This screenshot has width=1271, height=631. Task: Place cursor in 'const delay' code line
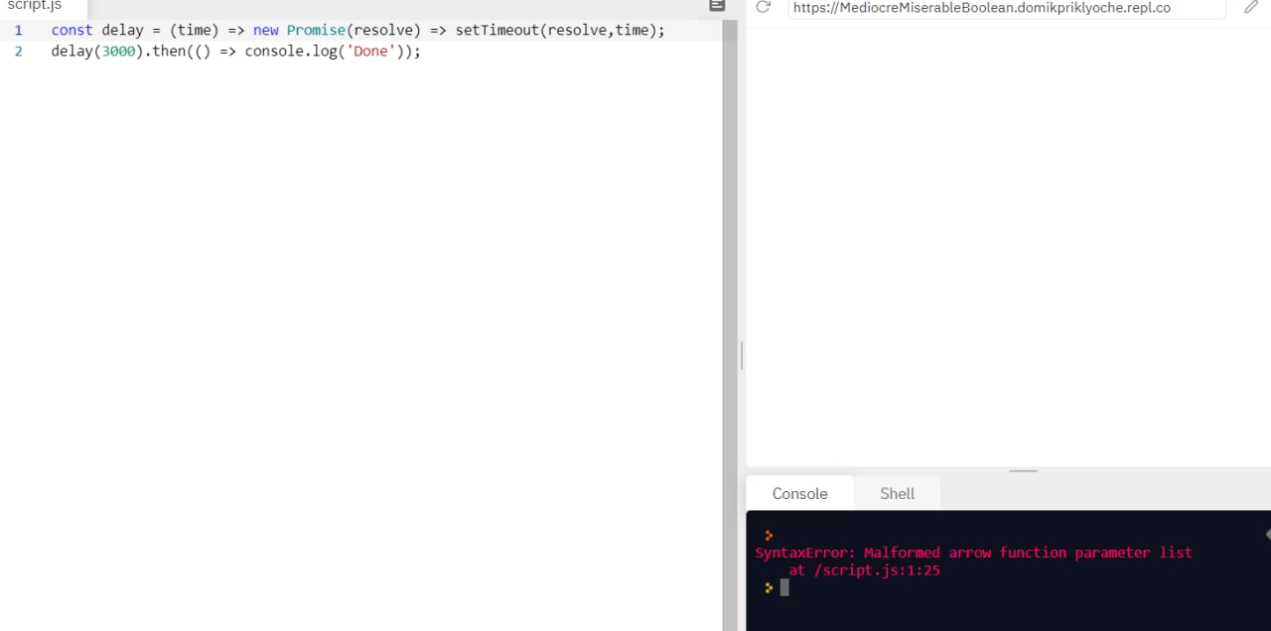click(357, 30)
